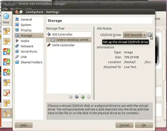The height and width of the screenshot is (131, 167).
Task: Click the set up virtual CD/DVD drive disc icon
Action: click(x=150, y=35)
